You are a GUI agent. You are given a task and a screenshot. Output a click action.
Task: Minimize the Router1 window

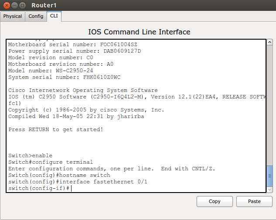pyautogui.click(x=14, y=5)
